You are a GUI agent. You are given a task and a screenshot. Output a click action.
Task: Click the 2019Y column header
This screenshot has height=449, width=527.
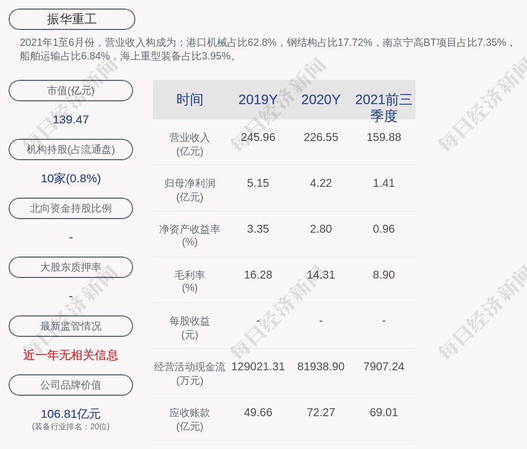click(258, 100)
